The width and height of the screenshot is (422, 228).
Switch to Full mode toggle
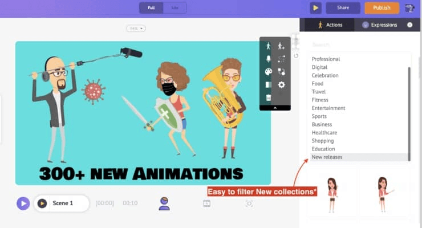151,8
